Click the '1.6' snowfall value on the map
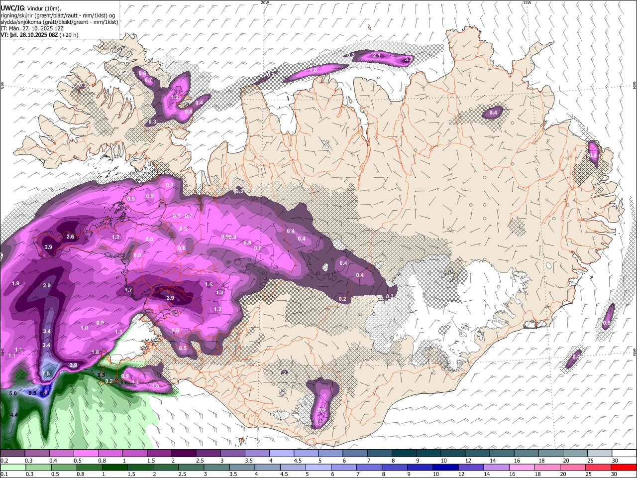637x478 pixels. 209,285
